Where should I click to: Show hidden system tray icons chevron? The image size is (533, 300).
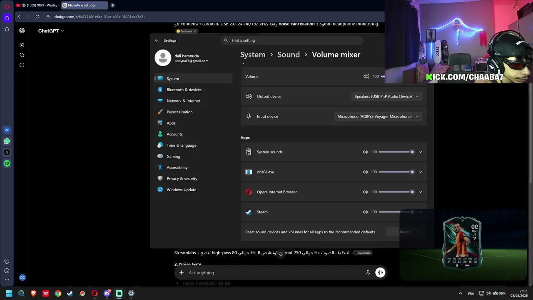click(x=460, y=293)
